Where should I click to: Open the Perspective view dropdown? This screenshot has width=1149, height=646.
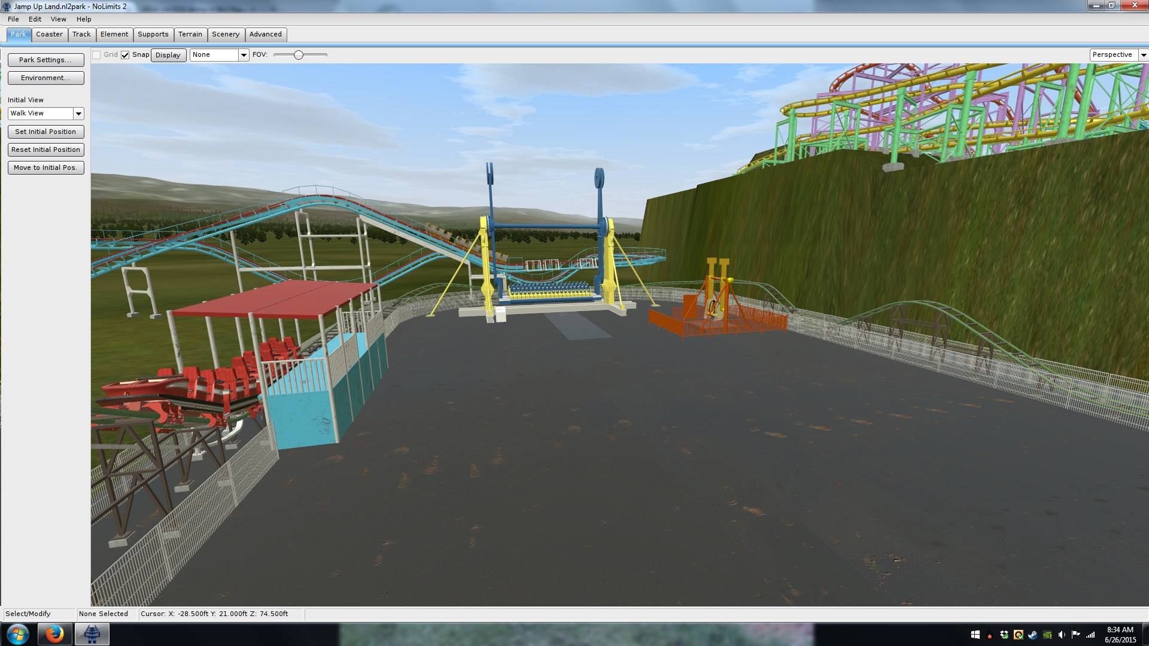1143,55
